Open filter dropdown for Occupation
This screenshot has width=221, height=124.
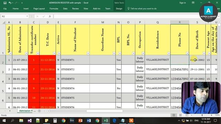(143, 53)
